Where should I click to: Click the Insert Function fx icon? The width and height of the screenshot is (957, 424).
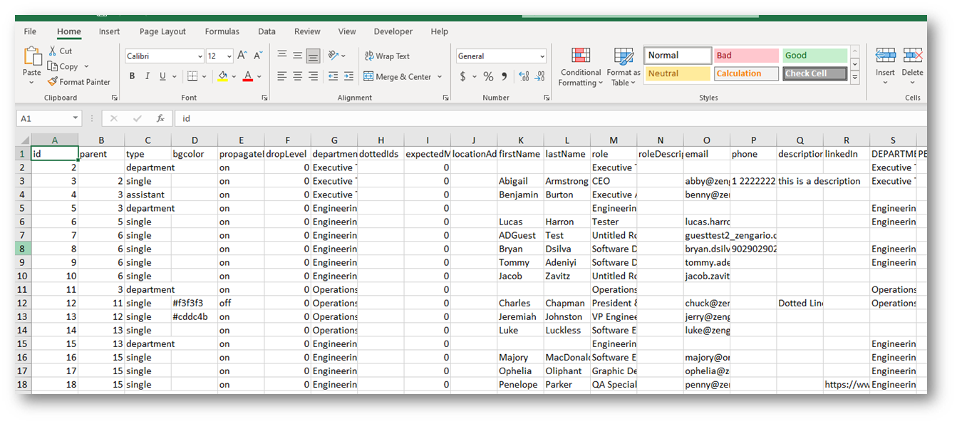click(x=160, y=118)
